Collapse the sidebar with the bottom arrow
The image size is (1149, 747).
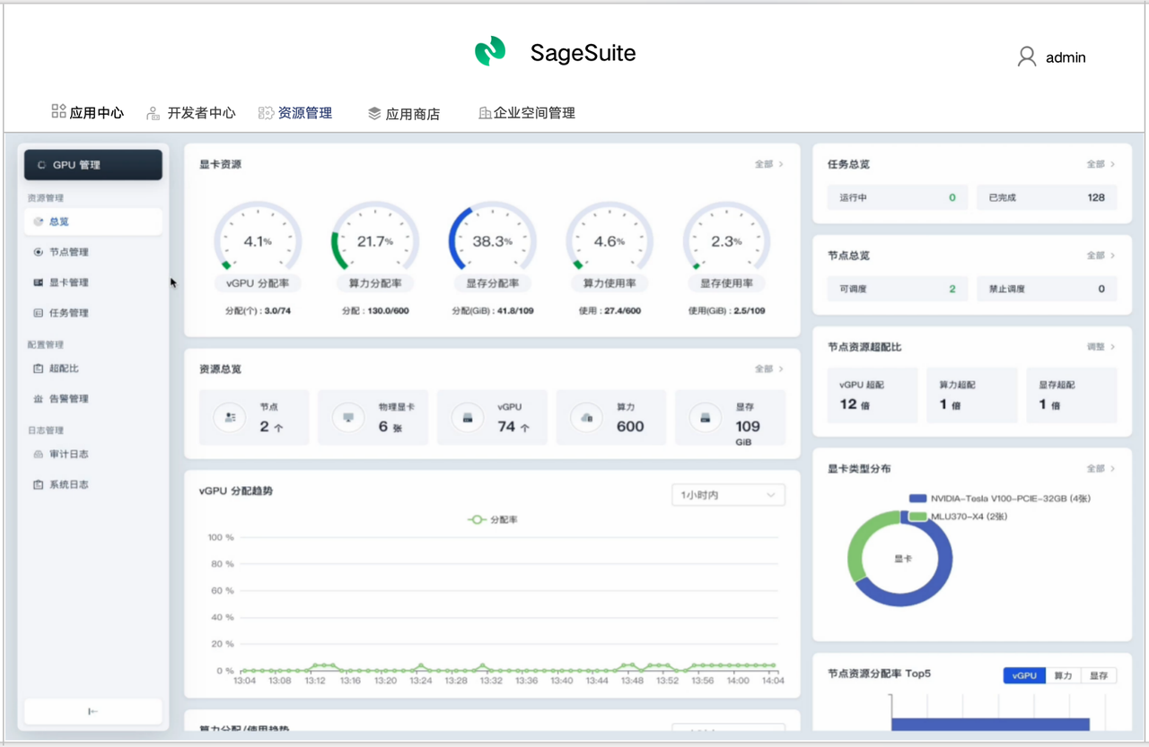(x=93, y=711)
